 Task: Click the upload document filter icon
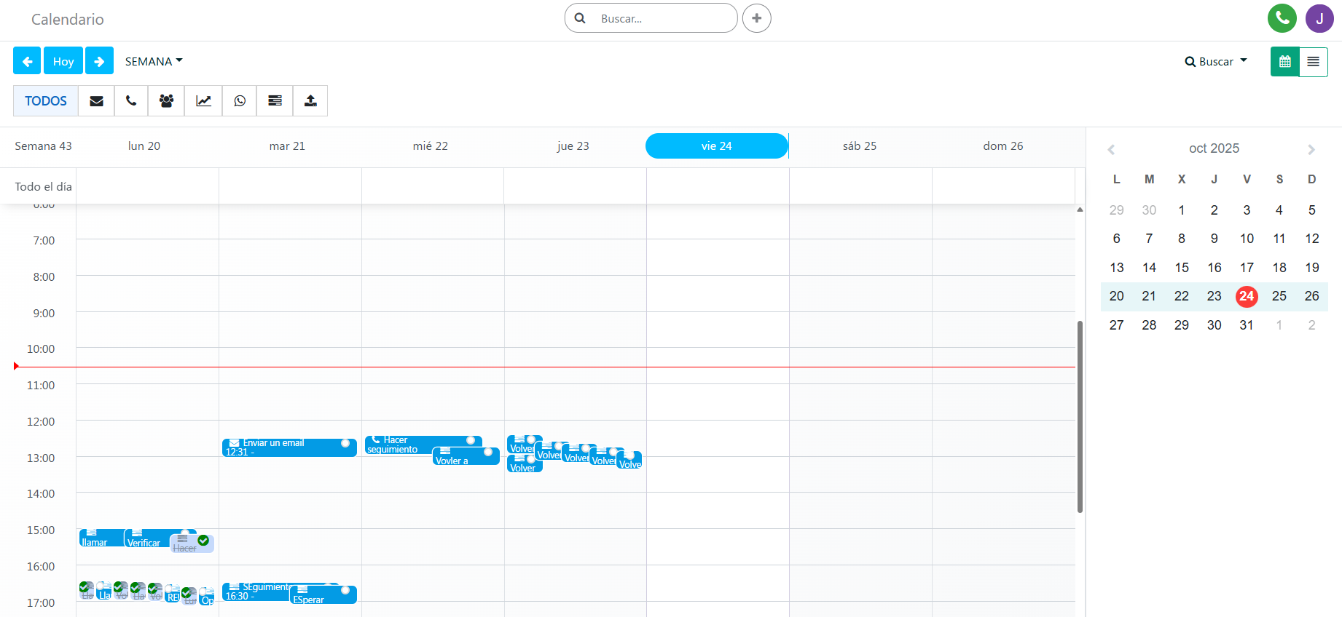click(x=310, y=101)
